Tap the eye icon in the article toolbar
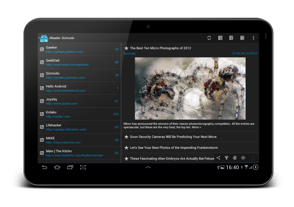Image resolution: width=294 pixels, height=207 pixels. [x=243, y=158]
